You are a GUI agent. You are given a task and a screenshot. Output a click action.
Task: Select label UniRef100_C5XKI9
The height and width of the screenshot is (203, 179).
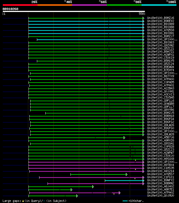[161, 58]
